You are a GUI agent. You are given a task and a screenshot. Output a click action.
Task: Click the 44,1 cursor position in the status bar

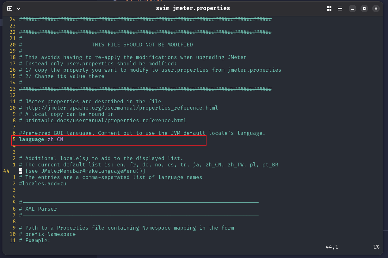point(332,247)
